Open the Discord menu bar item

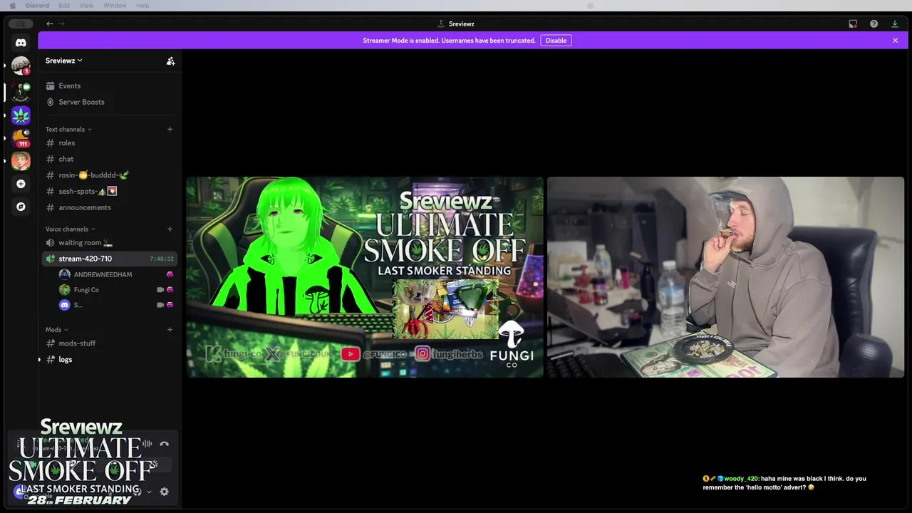pos(37,6)
